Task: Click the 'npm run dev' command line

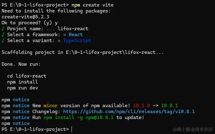Action: pos(22,88)
